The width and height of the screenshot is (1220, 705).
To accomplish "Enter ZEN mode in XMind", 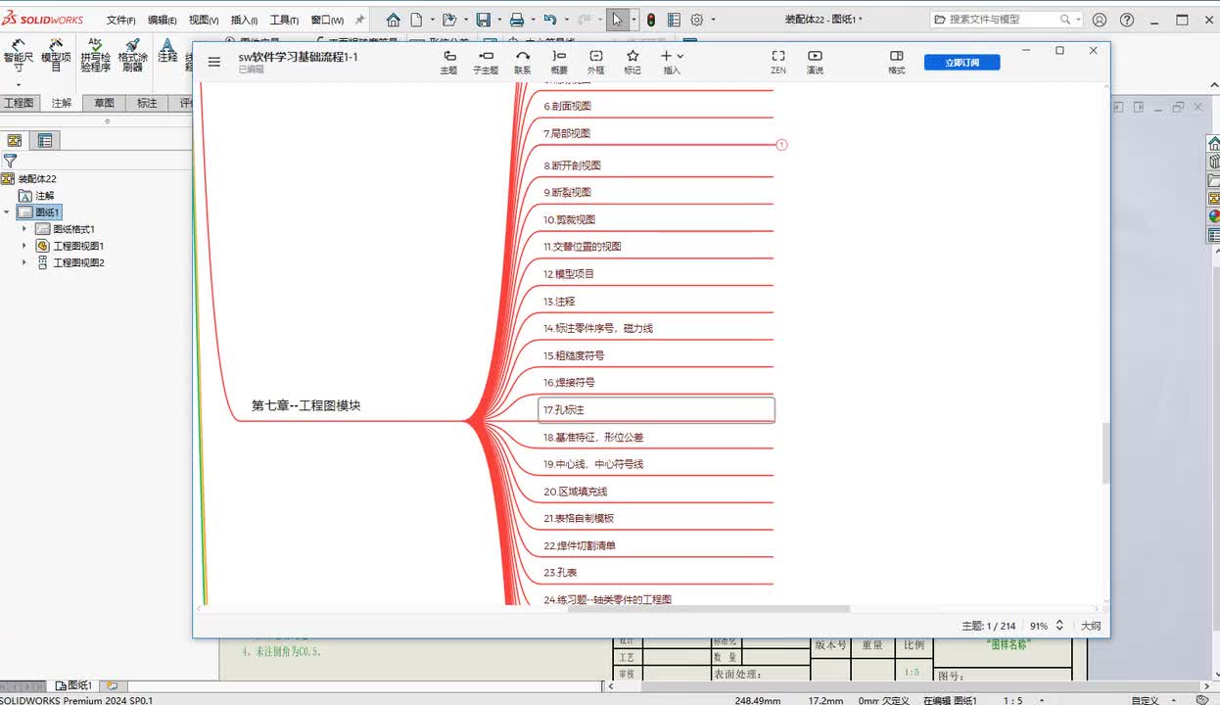I will tap(778, 62).
